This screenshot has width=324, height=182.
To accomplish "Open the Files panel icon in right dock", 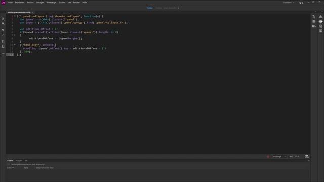I will click(x=314, y=17).
